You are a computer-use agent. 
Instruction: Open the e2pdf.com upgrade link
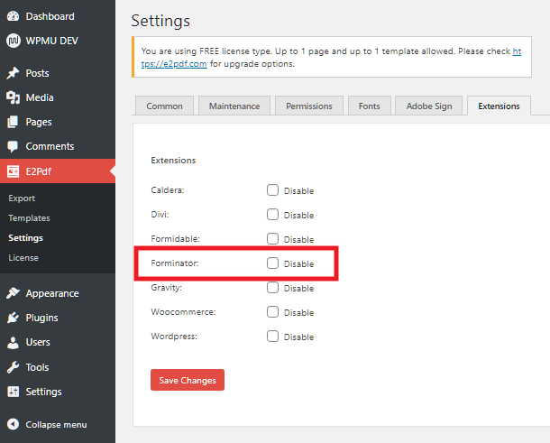pos(174,64)
